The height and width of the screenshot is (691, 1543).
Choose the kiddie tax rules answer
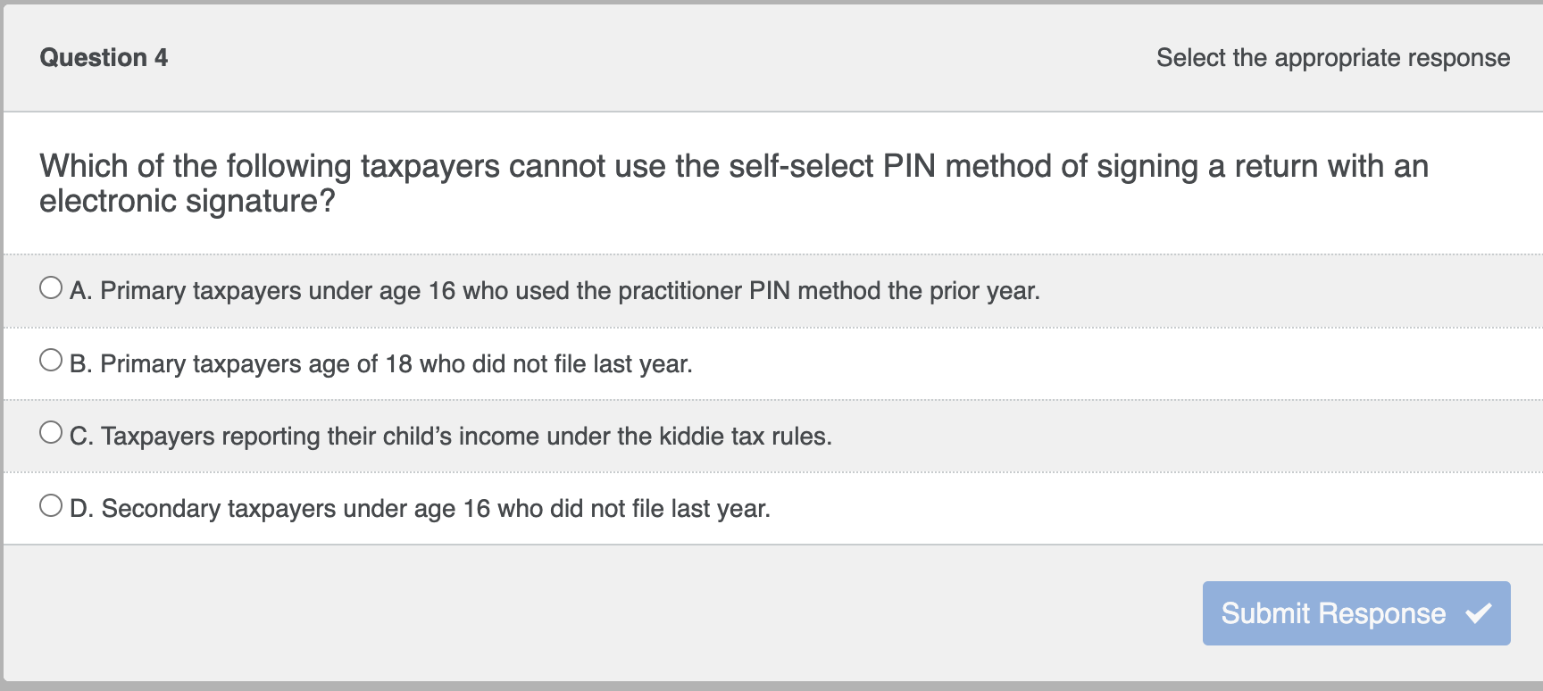click(451, 436)
